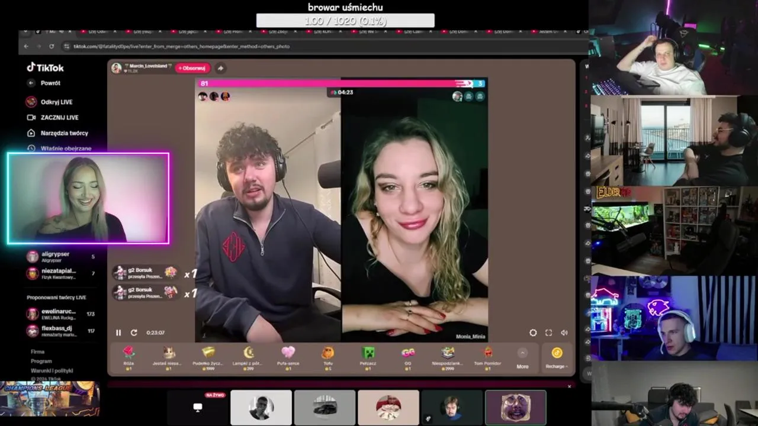Open Marcin_LoveIsland profile avatar
Screen dimensions: 758x426
116,68
